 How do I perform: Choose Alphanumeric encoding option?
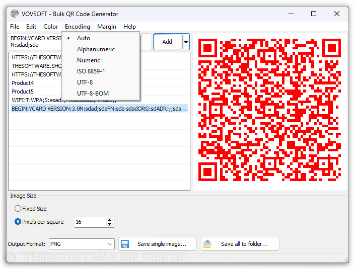point(101,49)
